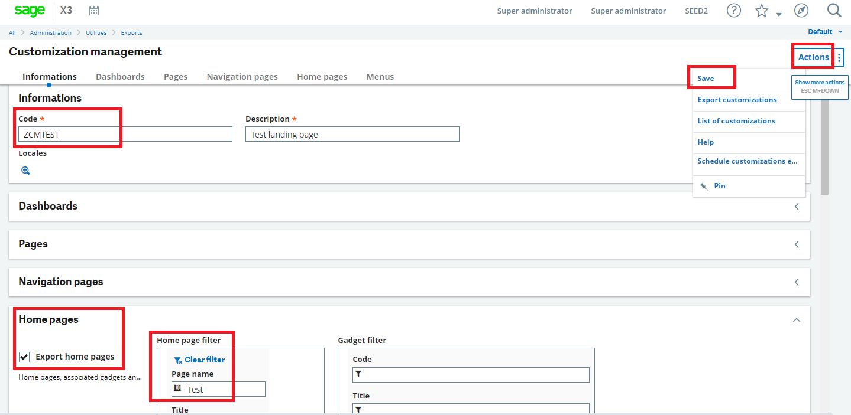Click the help question mark icon

point(733,10)
